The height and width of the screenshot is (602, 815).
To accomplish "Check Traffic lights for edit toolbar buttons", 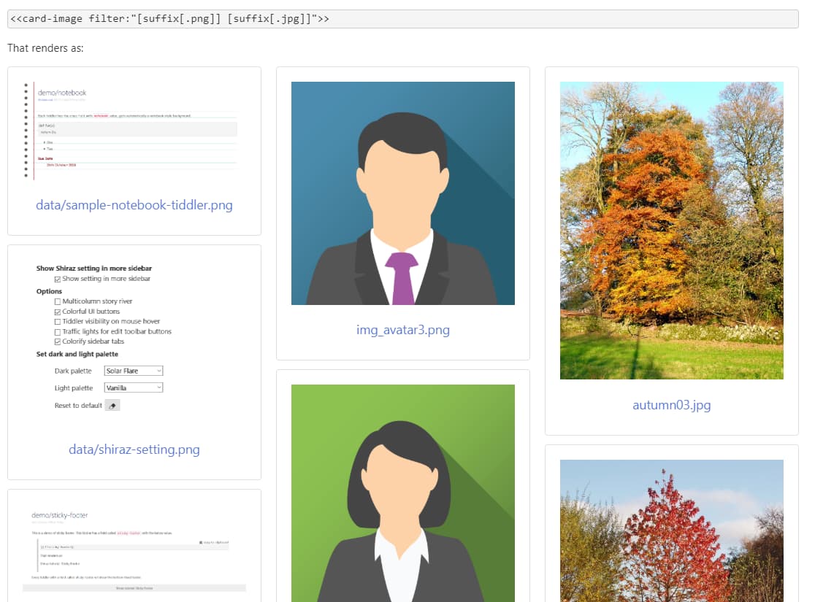I will click(58, 332).
